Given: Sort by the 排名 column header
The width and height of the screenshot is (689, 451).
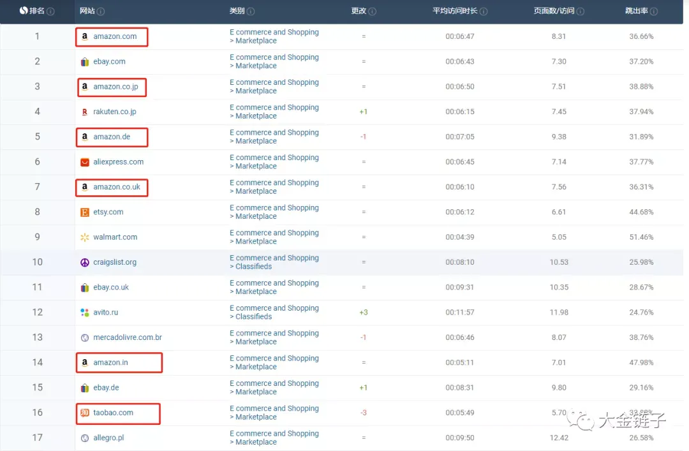Looking at the screenshot, I should [x=37, y=11].
